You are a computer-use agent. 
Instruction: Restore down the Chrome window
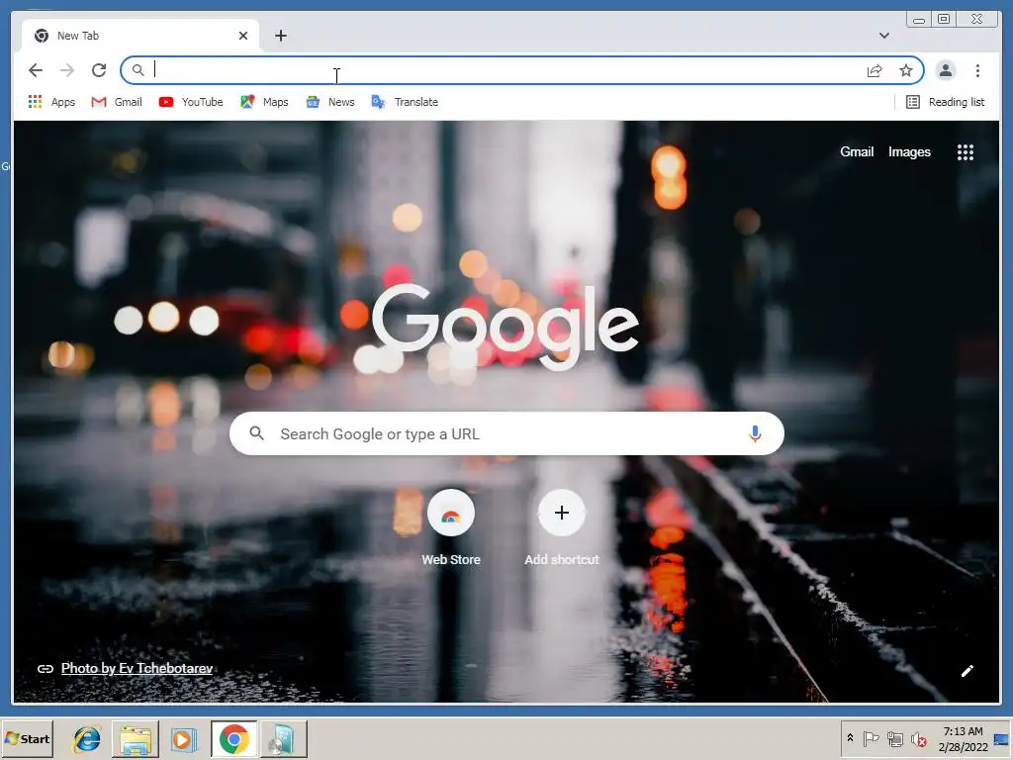[x=944, y=20]
